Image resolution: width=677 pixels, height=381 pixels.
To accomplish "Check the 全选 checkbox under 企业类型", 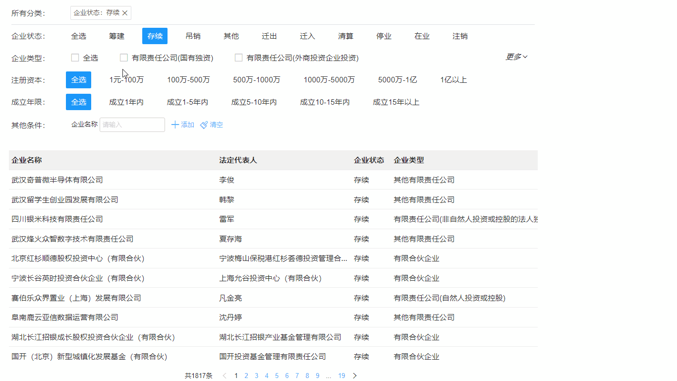I will click(74, 58).
